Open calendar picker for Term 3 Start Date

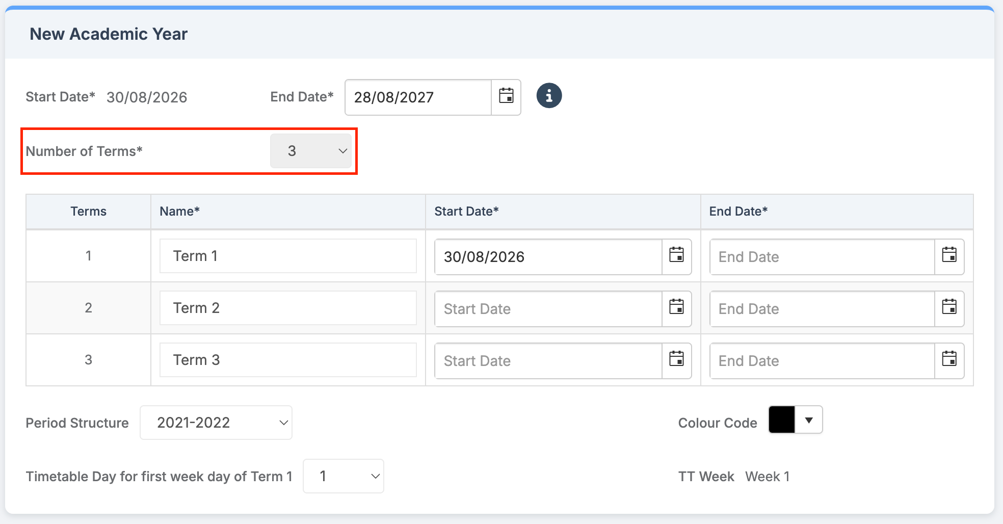[x=676, y=360]
